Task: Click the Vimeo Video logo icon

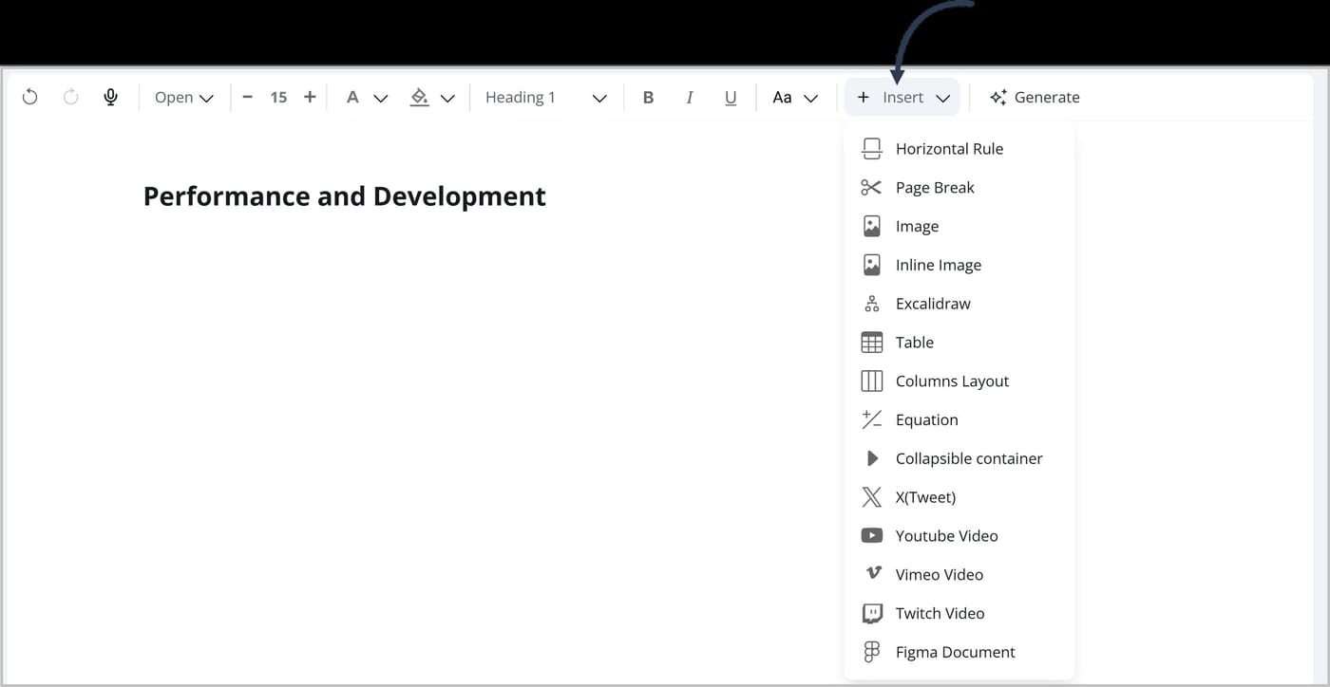Action: click(x=872, y=574)
